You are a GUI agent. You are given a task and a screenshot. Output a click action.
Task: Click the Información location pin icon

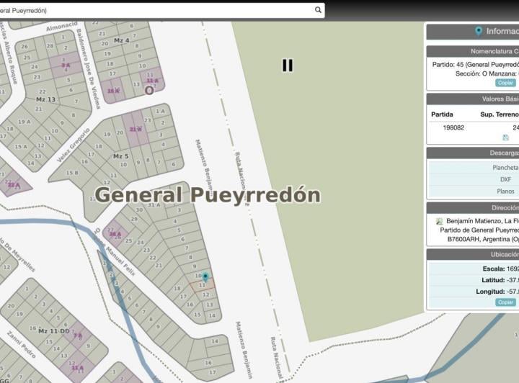pyautogui.click(x=479, y=32)
